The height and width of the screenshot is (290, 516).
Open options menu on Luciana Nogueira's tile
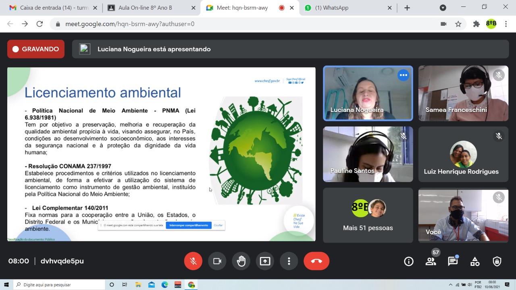point(403,75)
